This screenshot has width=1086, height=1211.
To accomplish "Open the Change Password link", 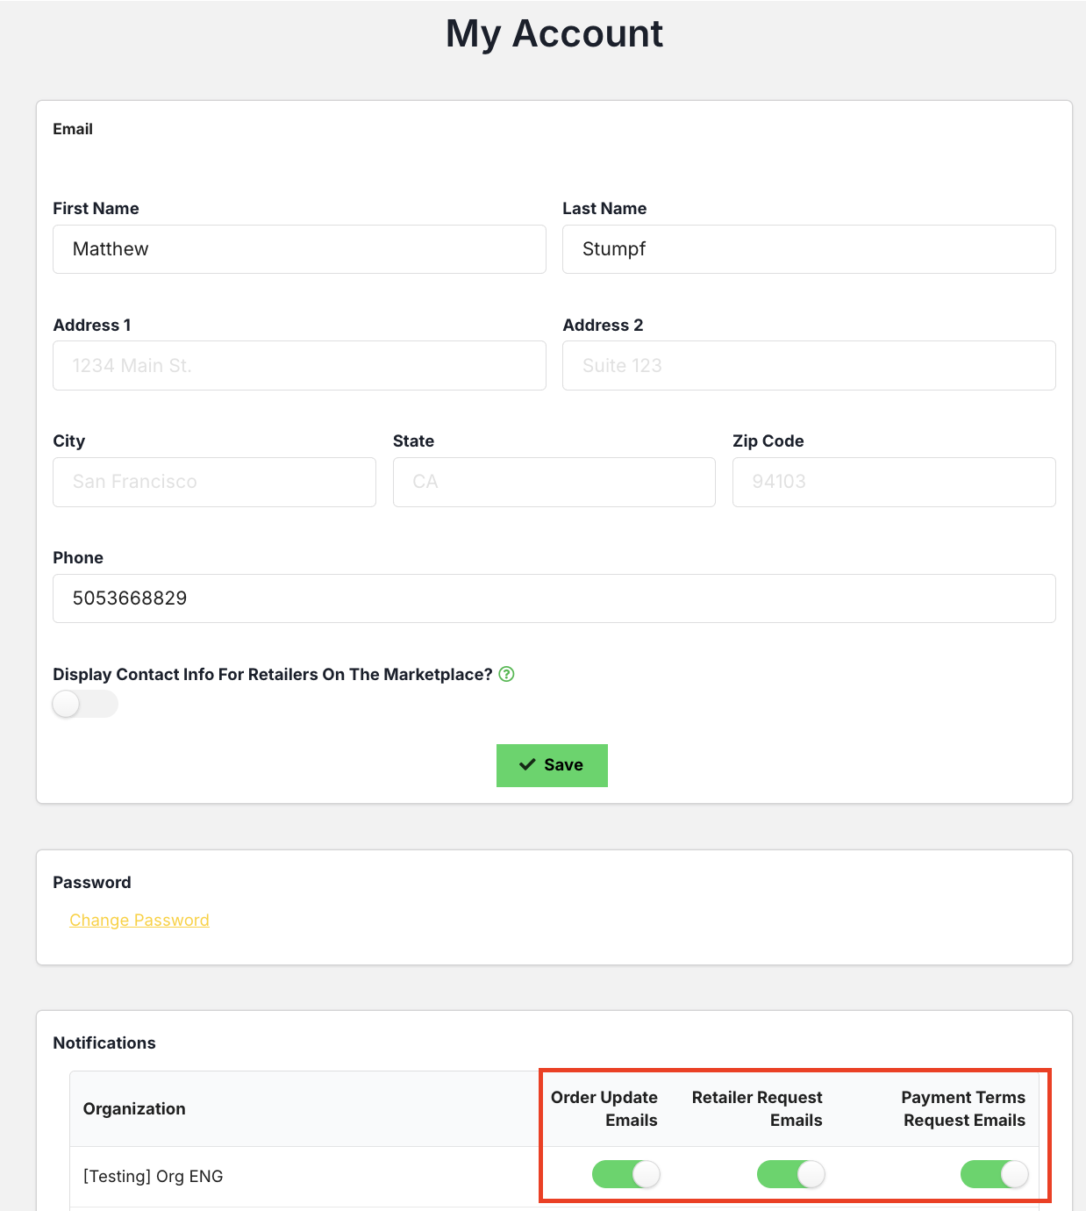I will tap(139, 920).
